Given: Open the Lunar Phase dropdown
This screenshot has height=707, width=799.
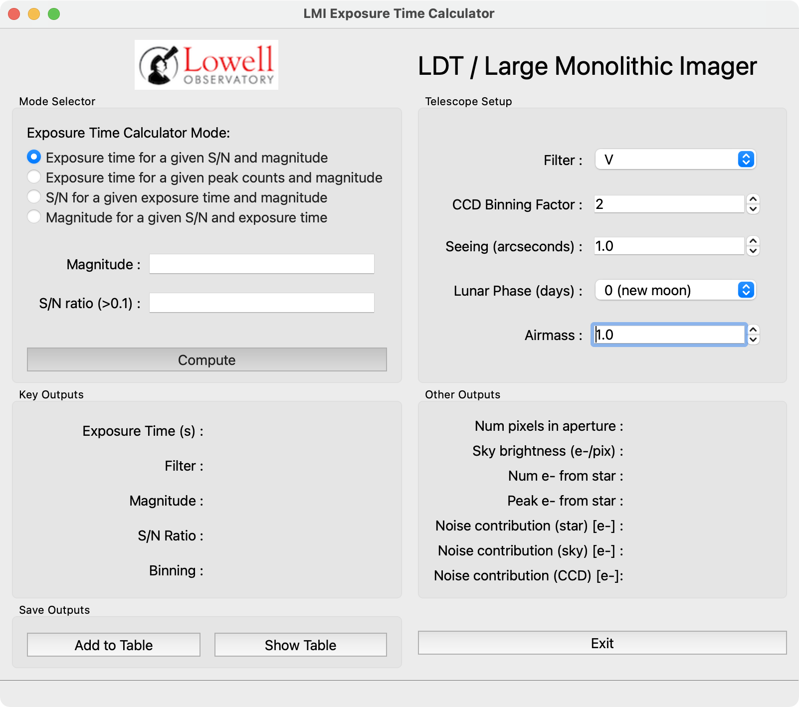Looking at the screenshot, I should (x=675, y=290).
